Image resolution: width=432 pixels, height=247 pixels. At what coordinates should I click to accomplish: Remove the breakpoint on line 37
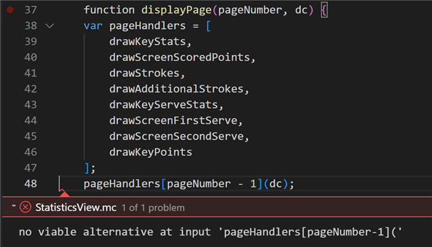(x=10, y=10)
